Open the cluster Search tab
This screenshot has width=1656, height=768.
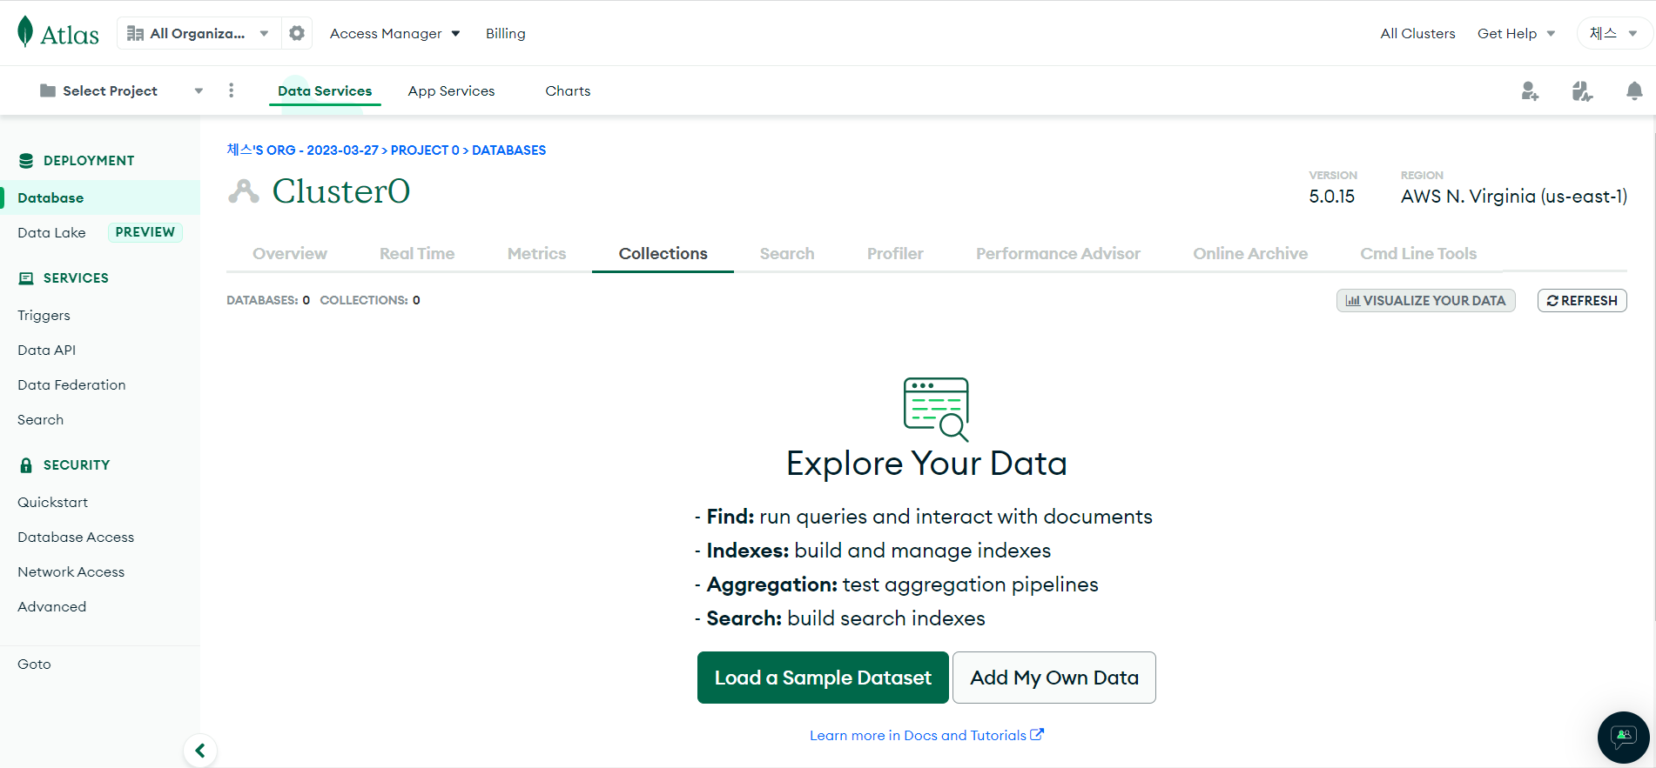(787, 253)
